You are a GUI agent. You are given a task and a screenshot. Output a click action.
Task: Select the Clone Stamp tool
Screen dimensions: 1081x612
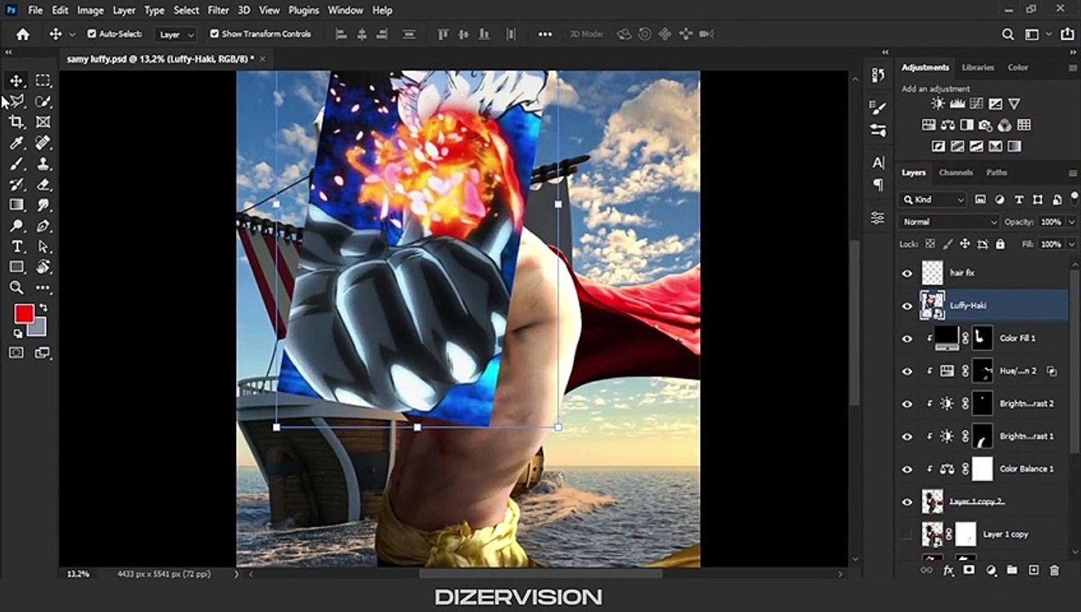(x=43, y=164)
